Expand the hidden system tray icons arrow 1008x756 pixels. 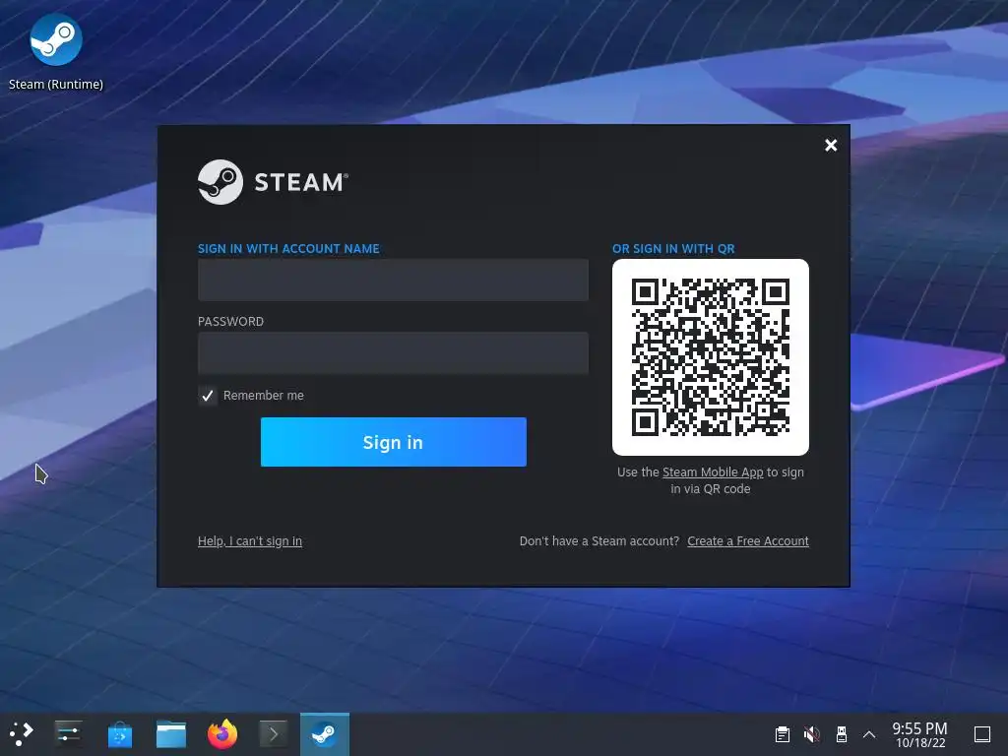click(869, 734)
